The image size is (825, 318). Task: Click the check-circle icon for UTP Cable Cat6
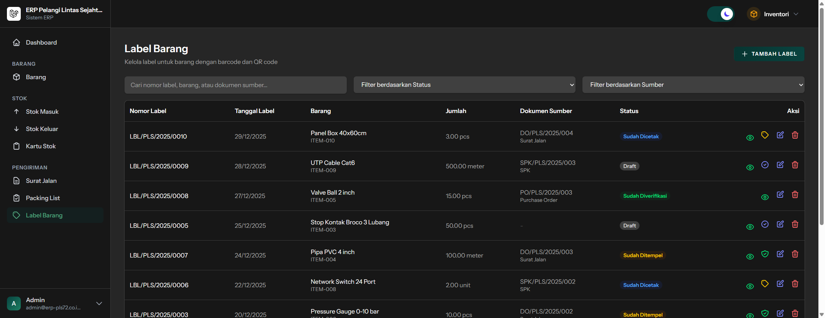pyautogui.click(x=765, y=165)
